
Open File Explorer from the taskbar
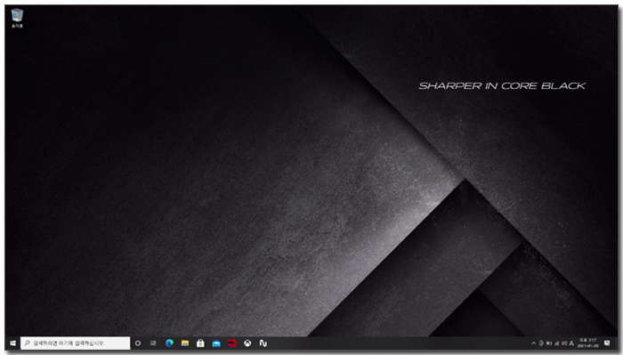[x=185, y=343]
